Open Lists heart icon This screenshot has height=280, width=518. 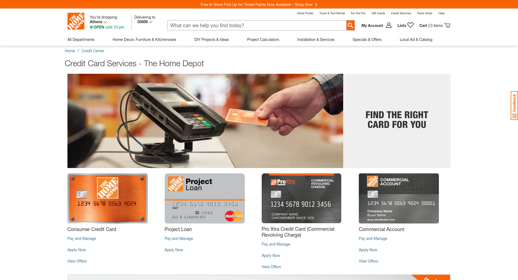[x=410, y=25]
